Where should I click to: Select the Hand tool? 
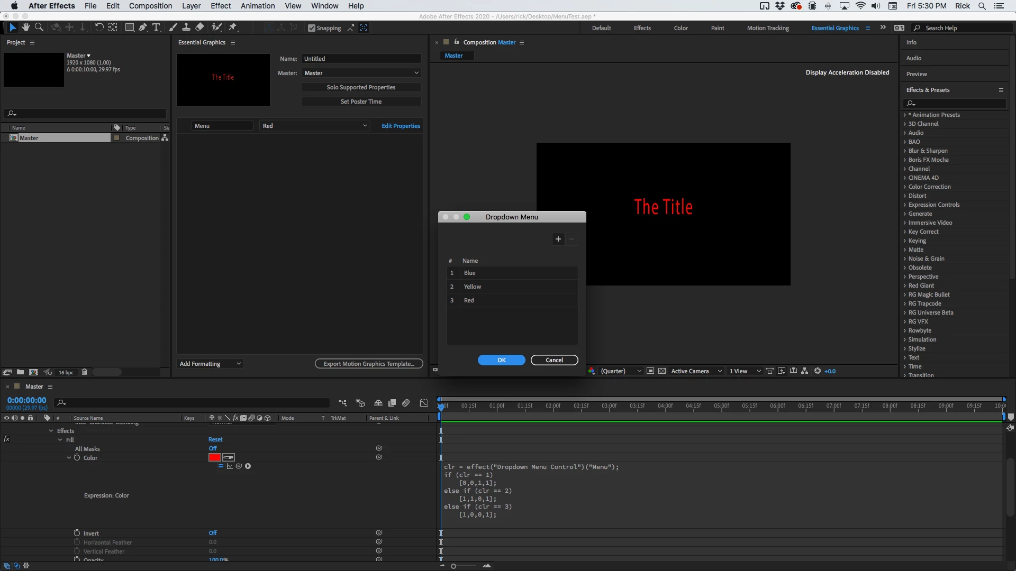[25, 27]
